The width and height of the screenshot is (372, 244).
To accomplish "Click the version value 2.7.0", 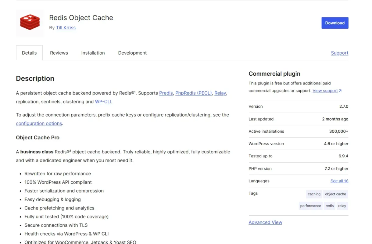I will click(x=344, y=106).
